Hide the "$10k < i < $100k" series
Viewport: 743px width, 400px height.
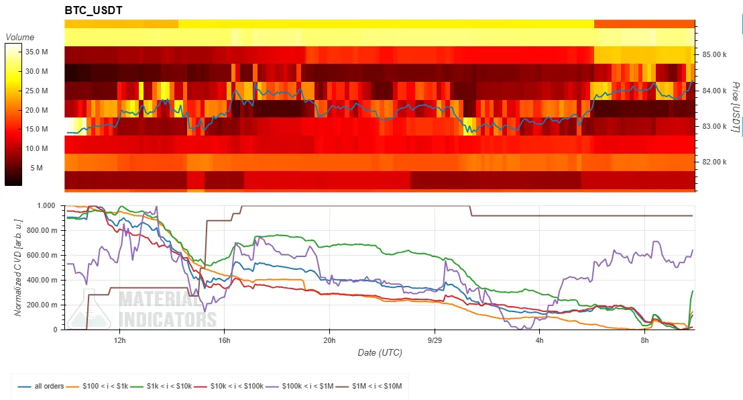coord(237,386)
